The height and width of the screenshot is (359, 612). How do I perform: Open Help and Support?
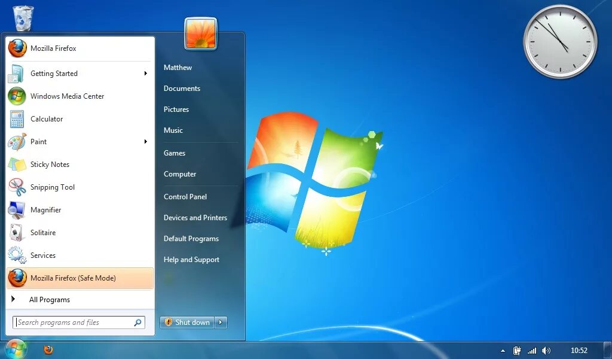click(x=191, y=260)
